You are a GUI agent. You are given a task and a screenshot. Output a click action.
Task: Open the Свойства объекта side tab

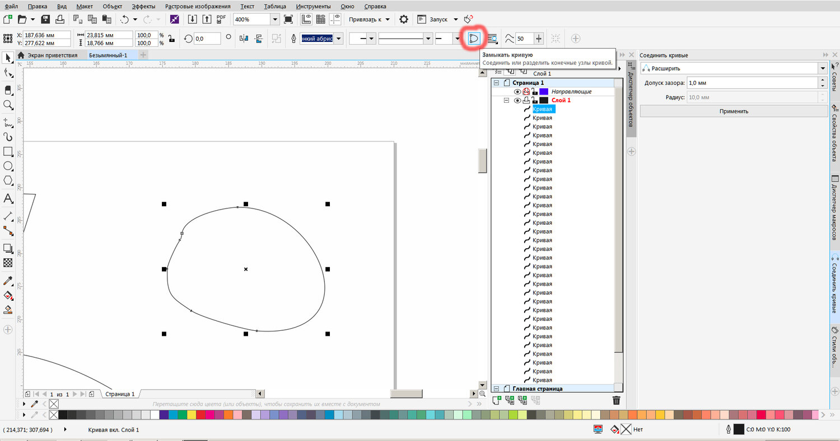[834, 133]
